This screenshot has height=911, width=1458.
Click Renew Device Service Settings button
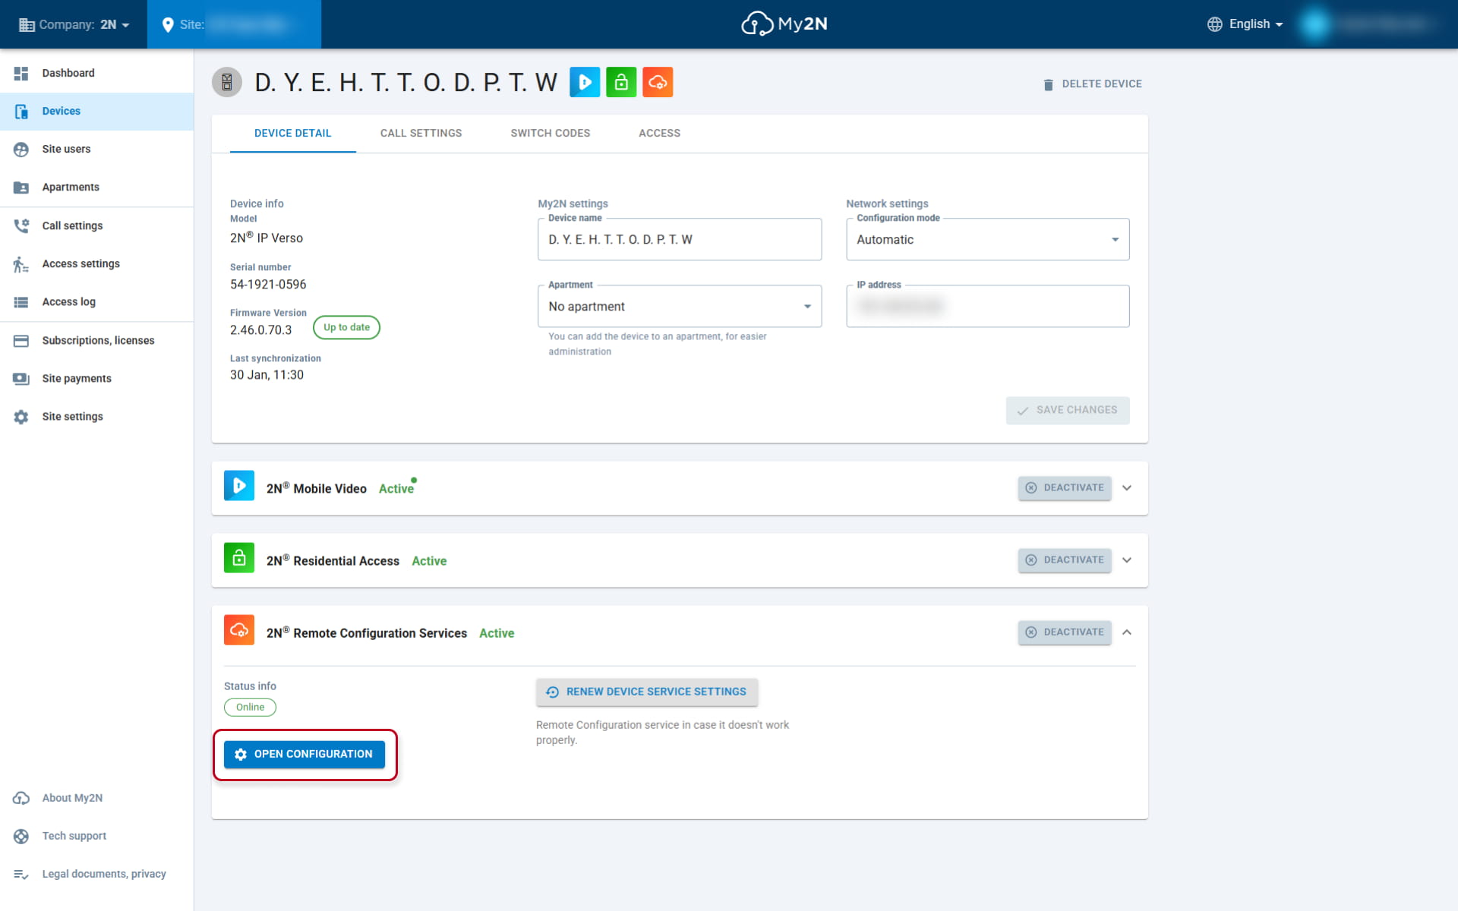pos(647,692)
